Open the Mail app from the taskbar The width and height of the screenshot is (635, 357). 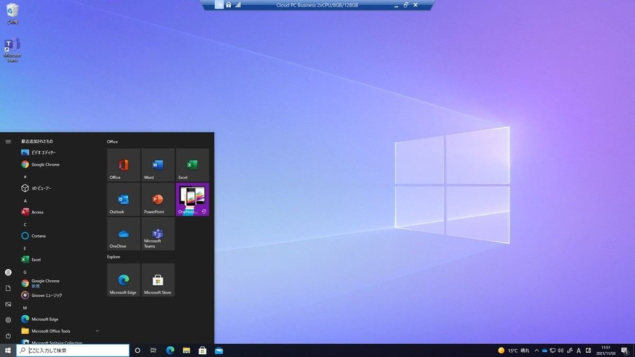[219, 350]
